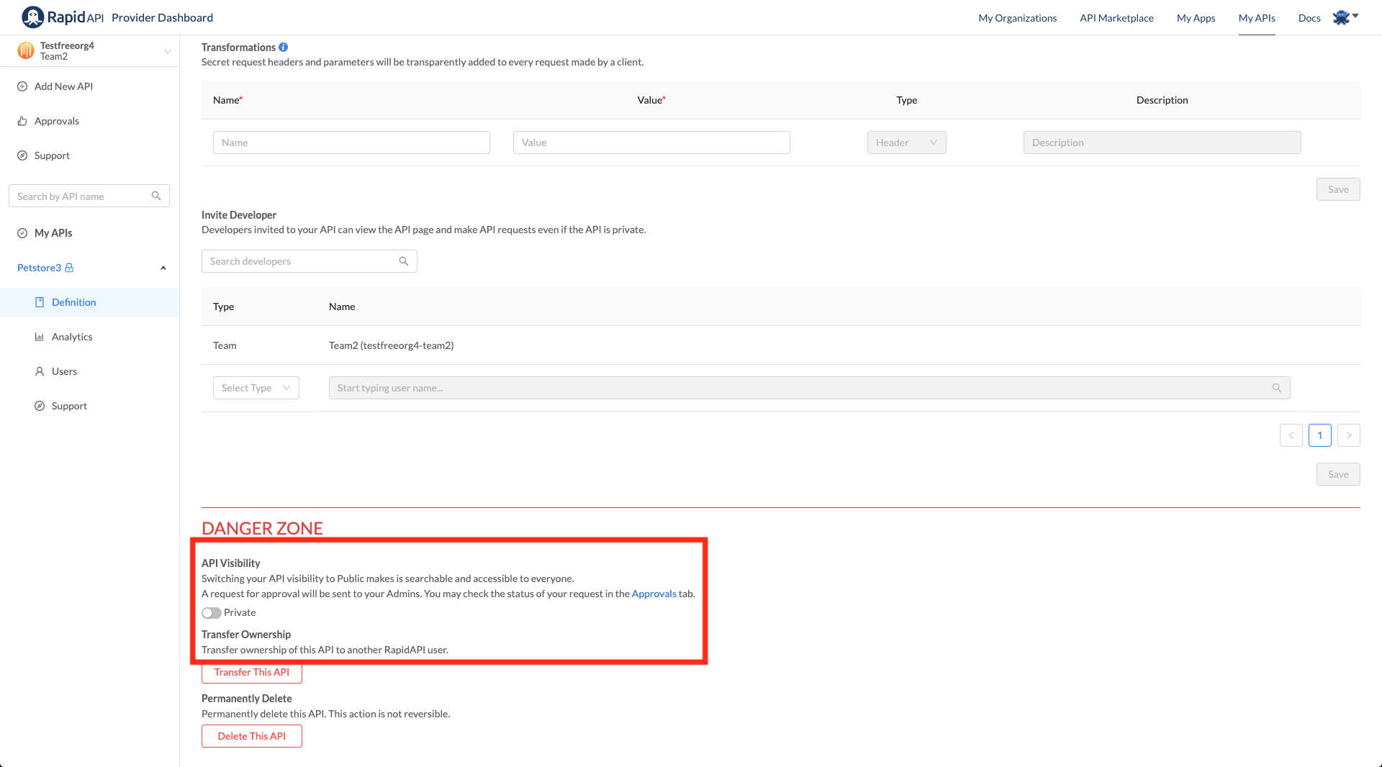Viewport: 1382px width, 767px height.
Task: Select the My APIs top navigation tab
Action: tap(1257, 18)
